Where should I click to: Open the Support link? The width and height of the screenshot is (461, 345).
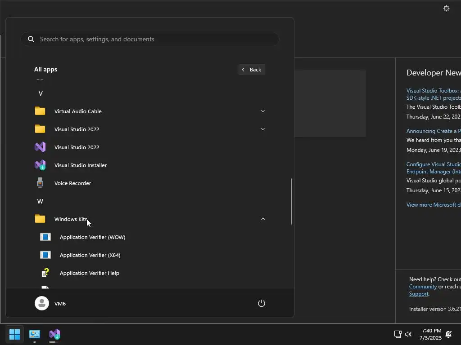point(419,294)
